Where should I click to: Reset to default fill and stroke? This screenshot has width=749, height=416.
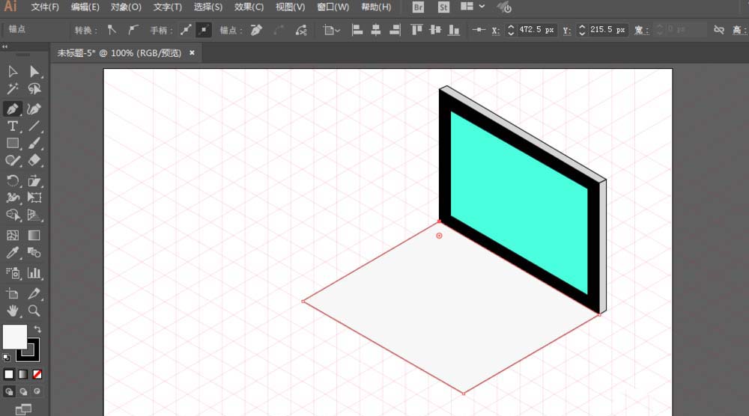[x=7, y=358]
